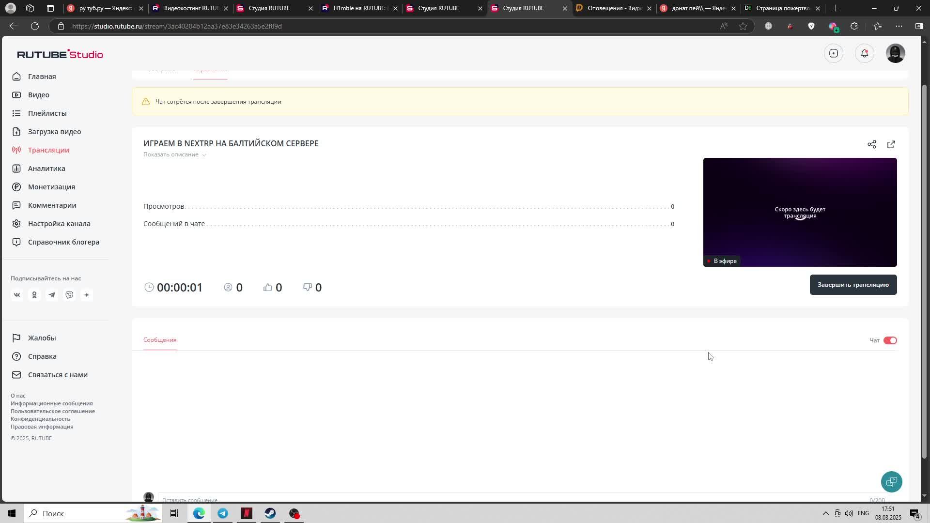The image size is (930, 523).
Task: Open the support chat bubble button
Action: (892, 482)
